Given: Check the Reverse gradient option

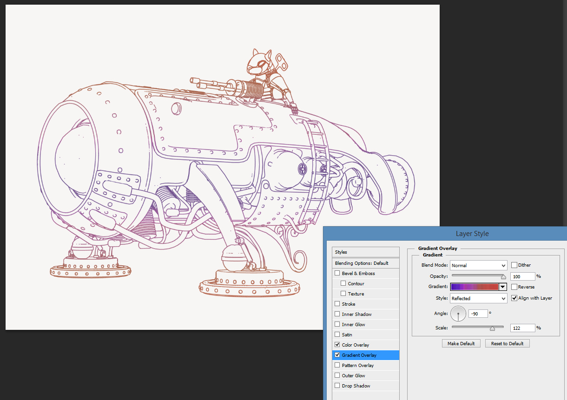Looking at the screenshot, I should (514, 287).
